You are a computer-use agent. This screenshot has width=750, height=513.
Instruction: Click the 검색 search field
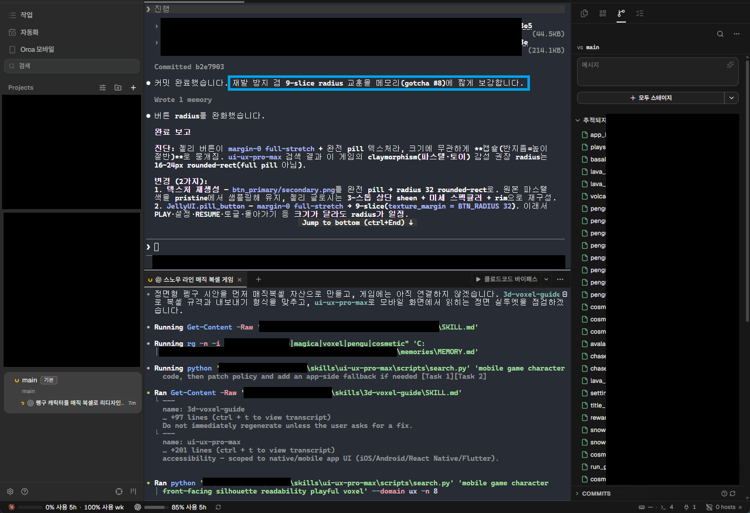click(x=72, y=66)
